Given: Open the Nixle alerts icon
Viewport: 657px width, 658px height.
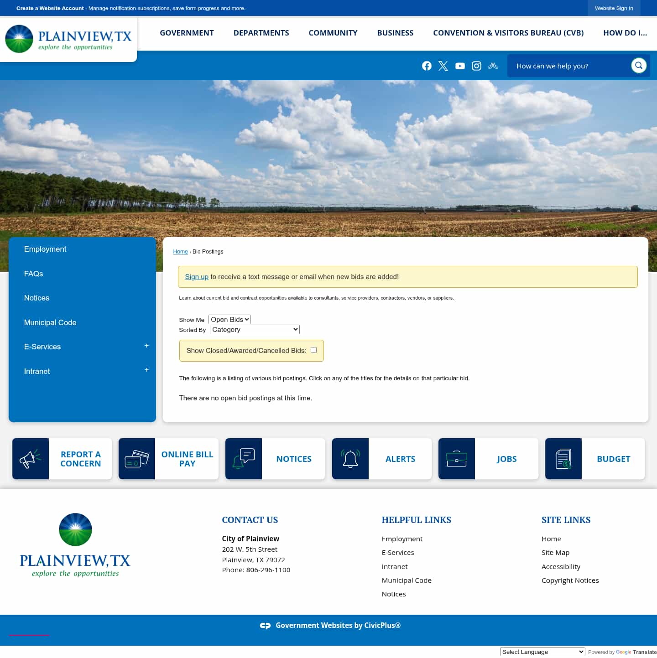Looking at the screenshot, I should click(x=493, y=66).
